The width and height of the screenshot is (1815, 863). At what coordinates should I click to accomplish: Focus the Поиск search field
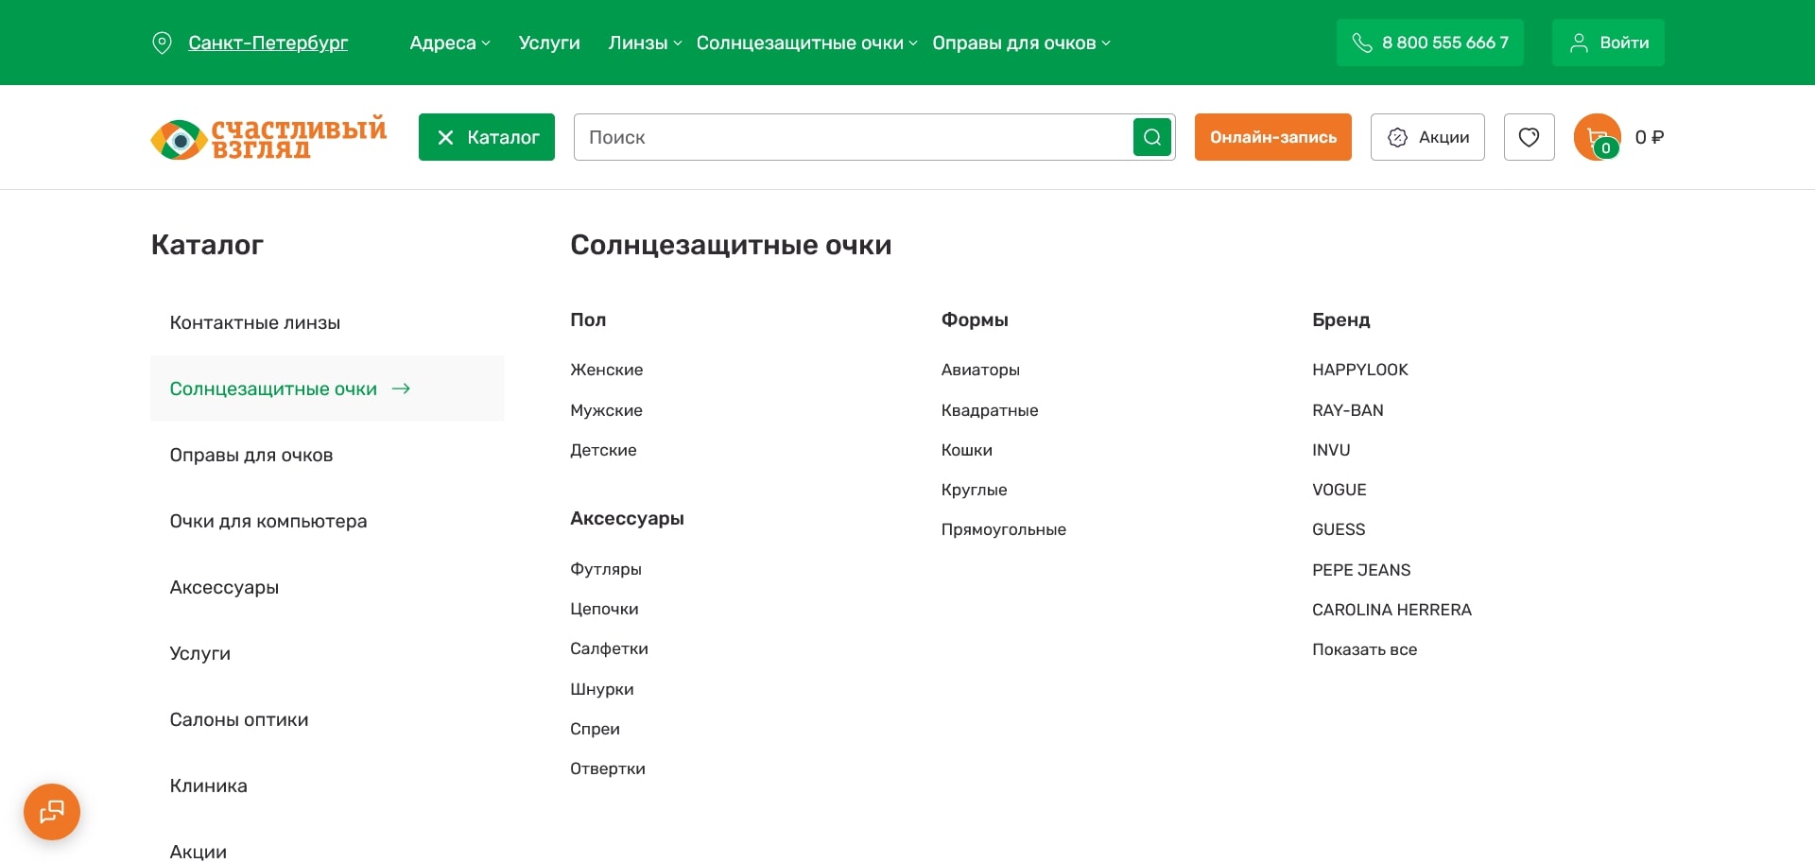click(851, 137)
